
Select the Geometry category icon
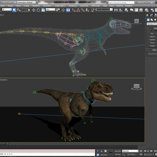click(148, 20)
